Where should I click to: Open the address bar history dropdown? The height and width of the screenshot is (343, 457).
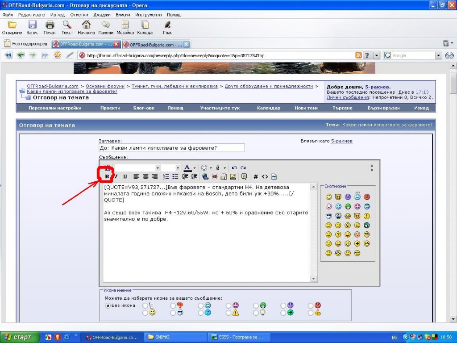click(377, 55)
